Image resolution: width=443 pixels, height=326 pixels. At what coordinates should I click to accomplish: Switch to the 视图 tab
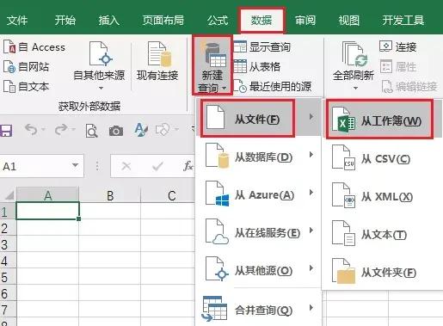pos(349,20)
